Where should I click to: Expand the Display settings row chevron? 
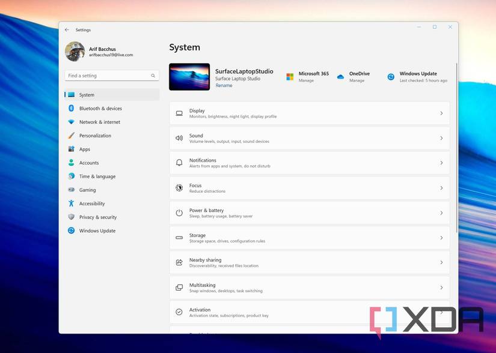(x=441, y=113)
